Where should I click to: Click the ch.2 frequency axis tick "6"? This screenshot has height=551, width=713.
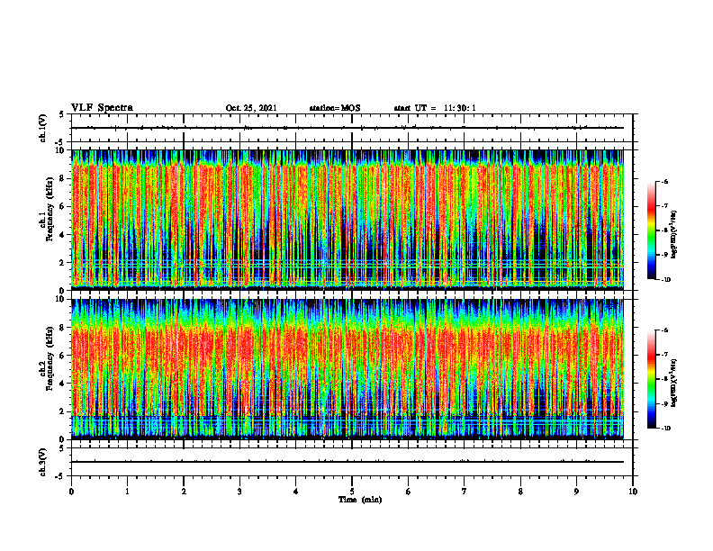(63, 356)
